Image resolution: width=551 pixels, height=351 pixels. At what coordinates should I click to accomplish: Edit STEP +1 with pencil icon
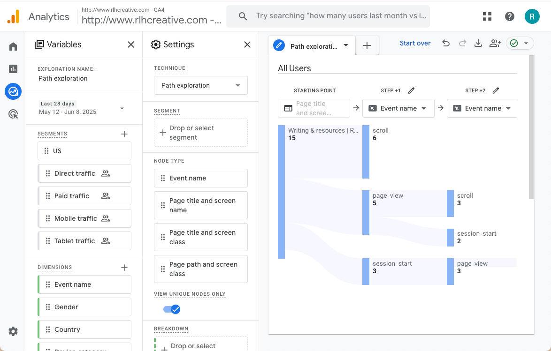412,90
